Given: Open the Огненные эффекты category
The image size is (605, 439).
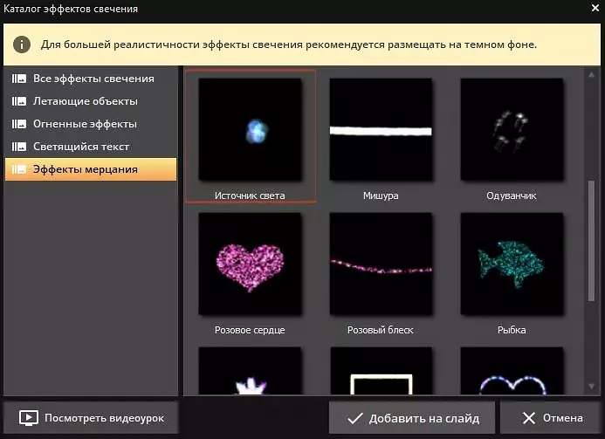Looking at the screenshot, I should (91, 124).
